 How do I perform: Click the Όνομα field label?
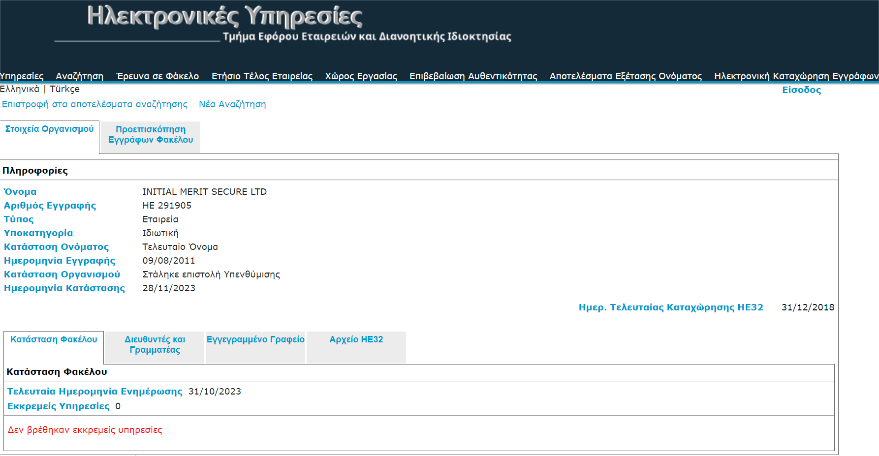[20, 192]
